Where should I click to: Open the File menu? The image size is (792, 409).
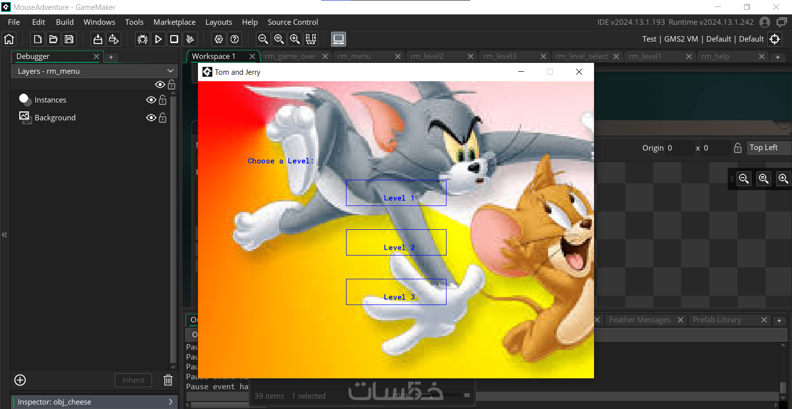pos(14,22)
